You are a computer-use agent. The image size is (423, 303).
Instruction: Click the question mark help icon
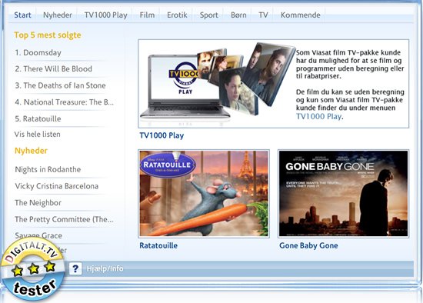coord(75,268)
